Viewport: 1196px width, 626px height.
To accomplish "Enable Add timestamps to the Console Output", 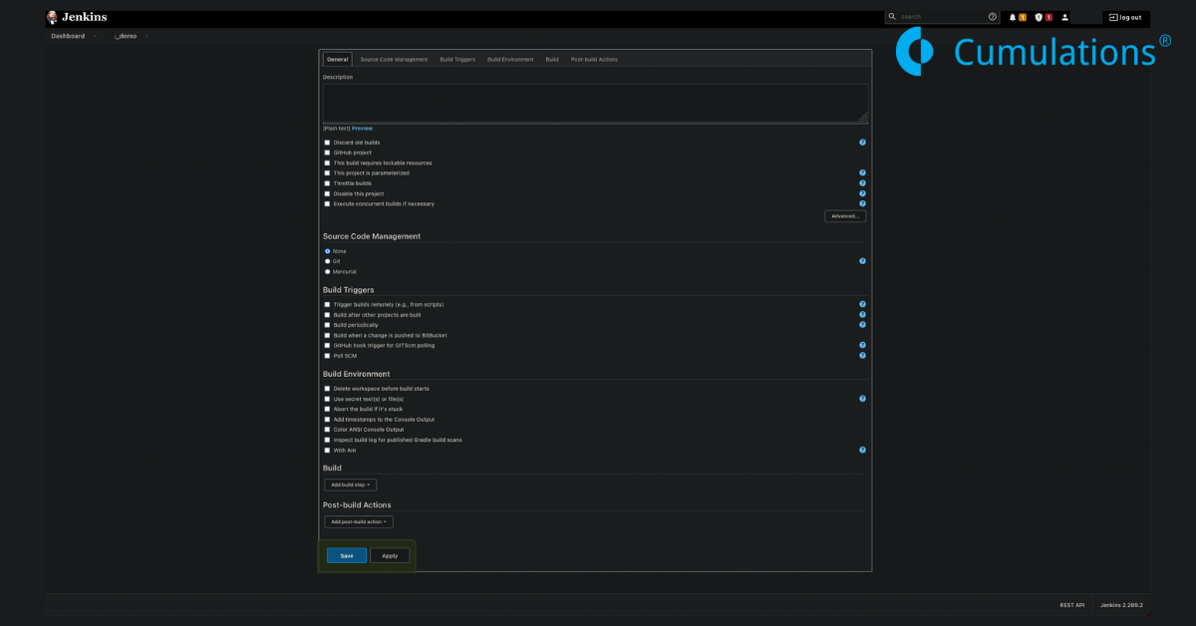I will [x=327, y=420].
